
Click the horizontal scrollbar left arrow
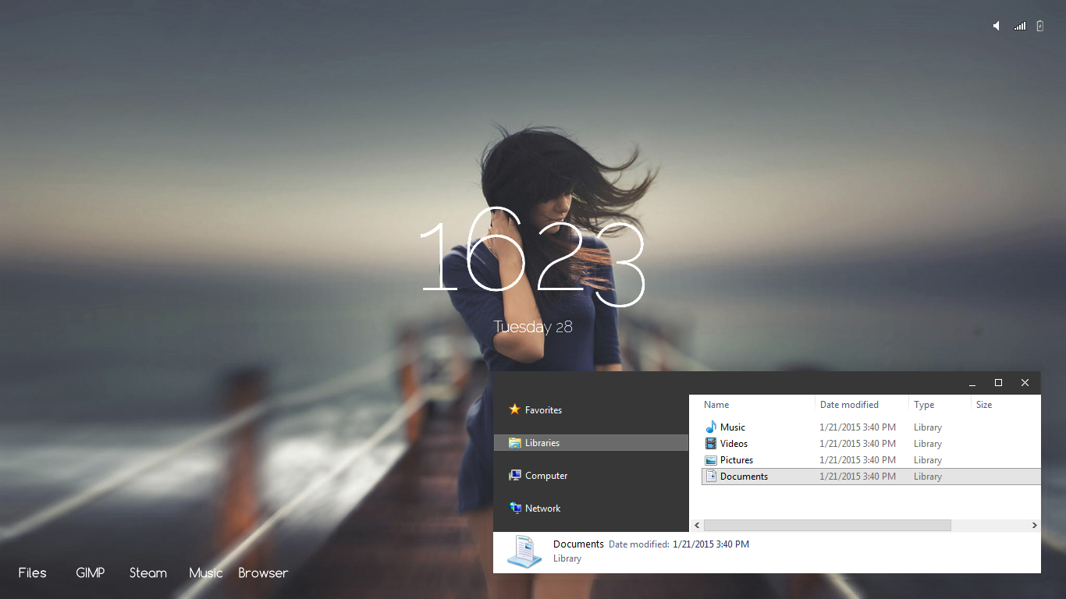tap(697, 526)
